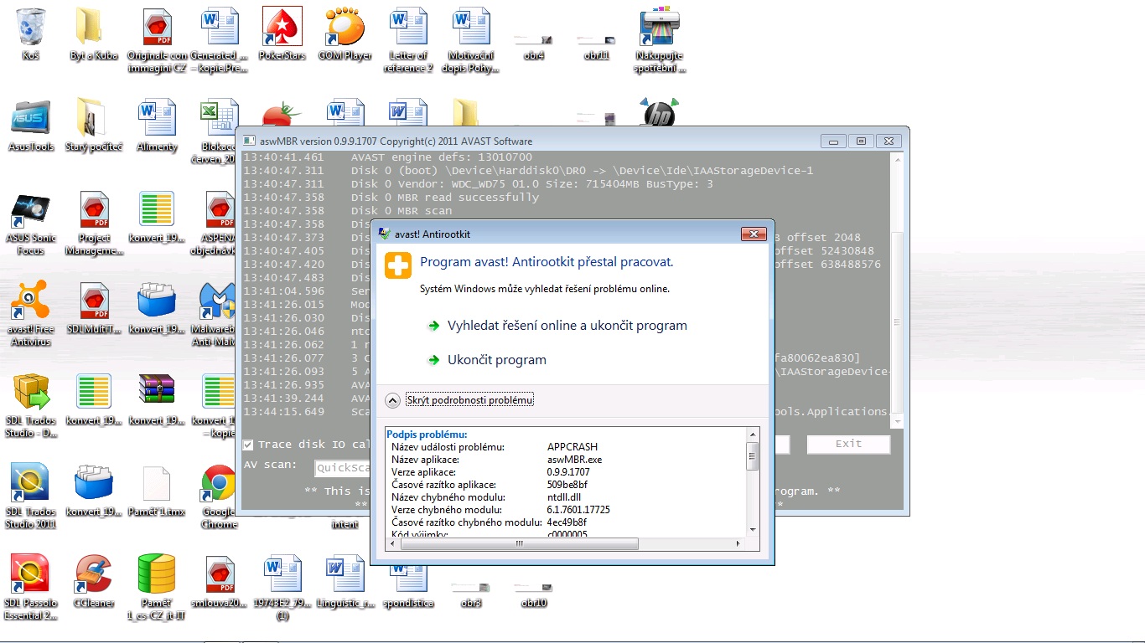Click the orange avast plus icon in dialog
The image size is (1145, 643).
(x=398, y=265)
